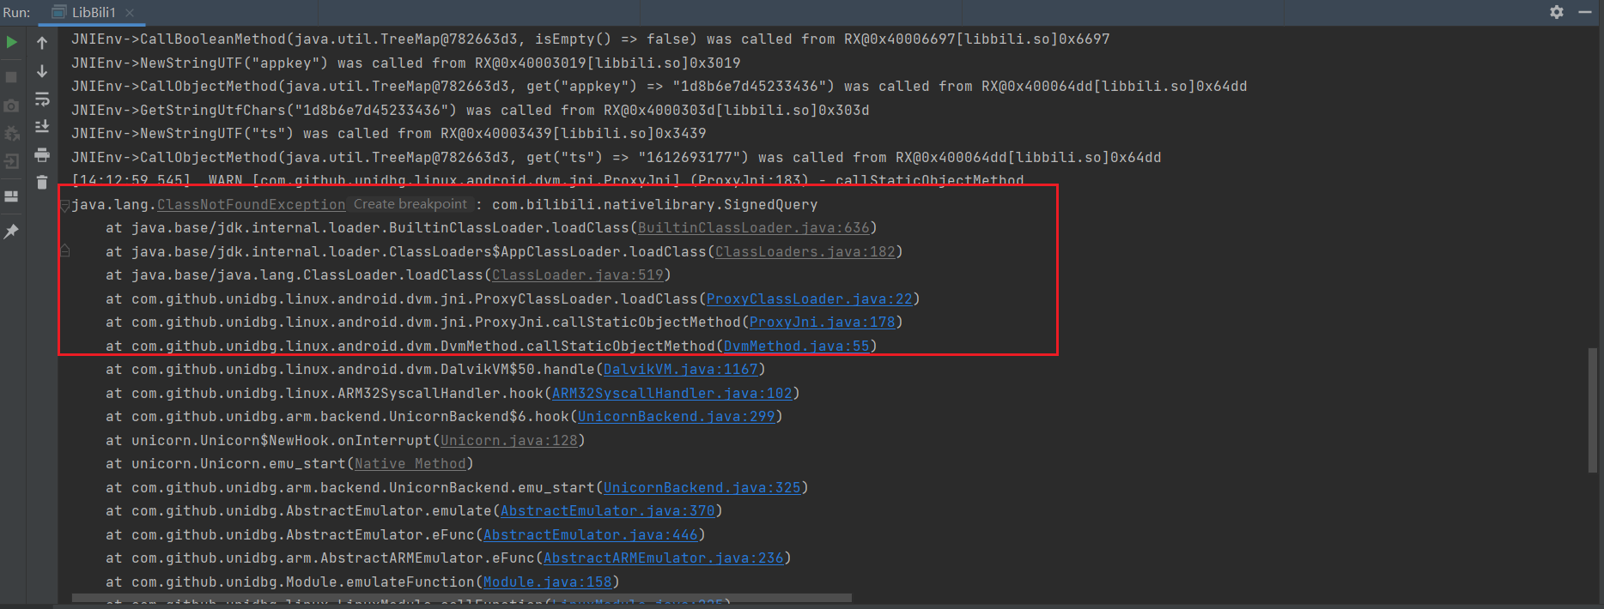This screenshot has height=609, width=1604.
Task: Open the AbstractEmulator.java:370 link
Action: [x=607, y=511]
